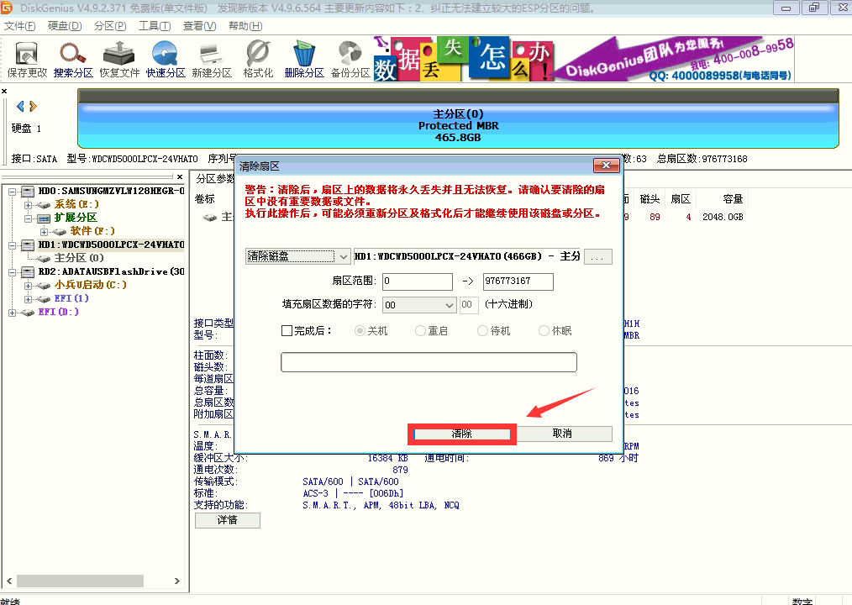Open the 备份分区 tool
Image resolution: width=852 pixels, height=605 pixels.
pyautogui.click(x=350, y=57)
